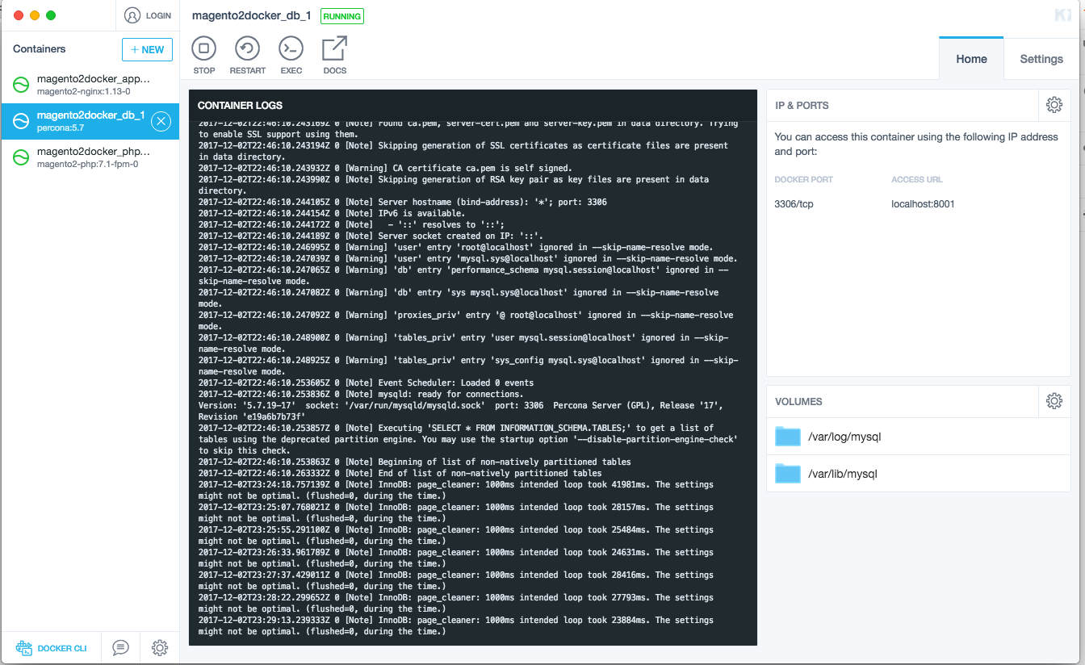
Task: Click the /var/lib/mysql volume path text
Action: pyautogui.click(x=842, y=474)
